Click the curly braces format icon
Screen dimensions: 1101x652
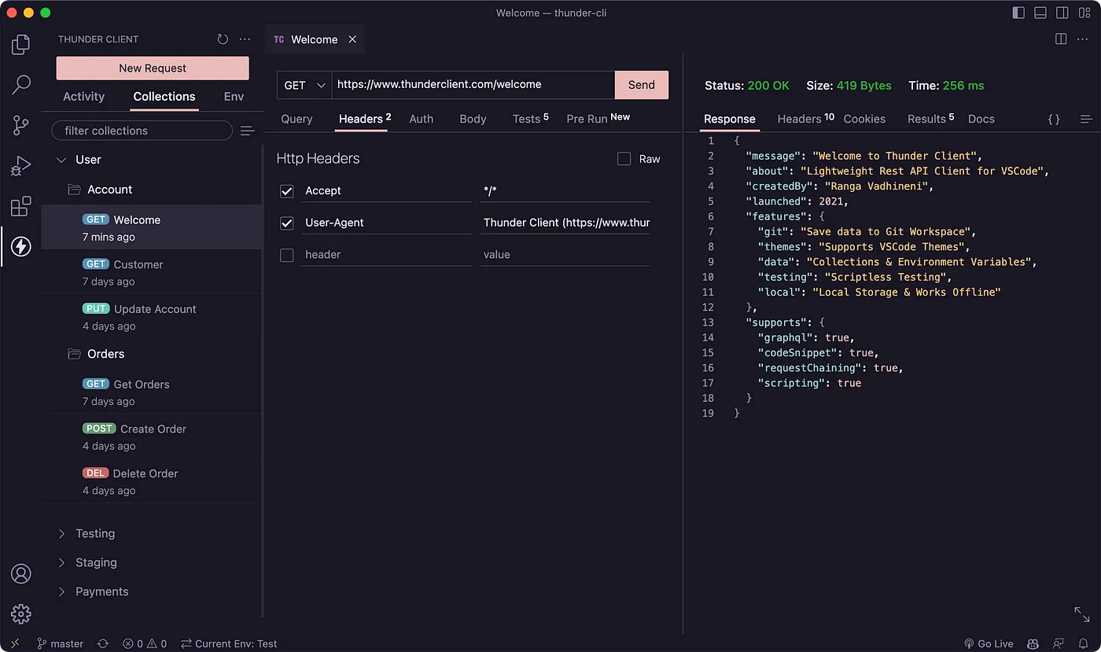point(1054,119)
